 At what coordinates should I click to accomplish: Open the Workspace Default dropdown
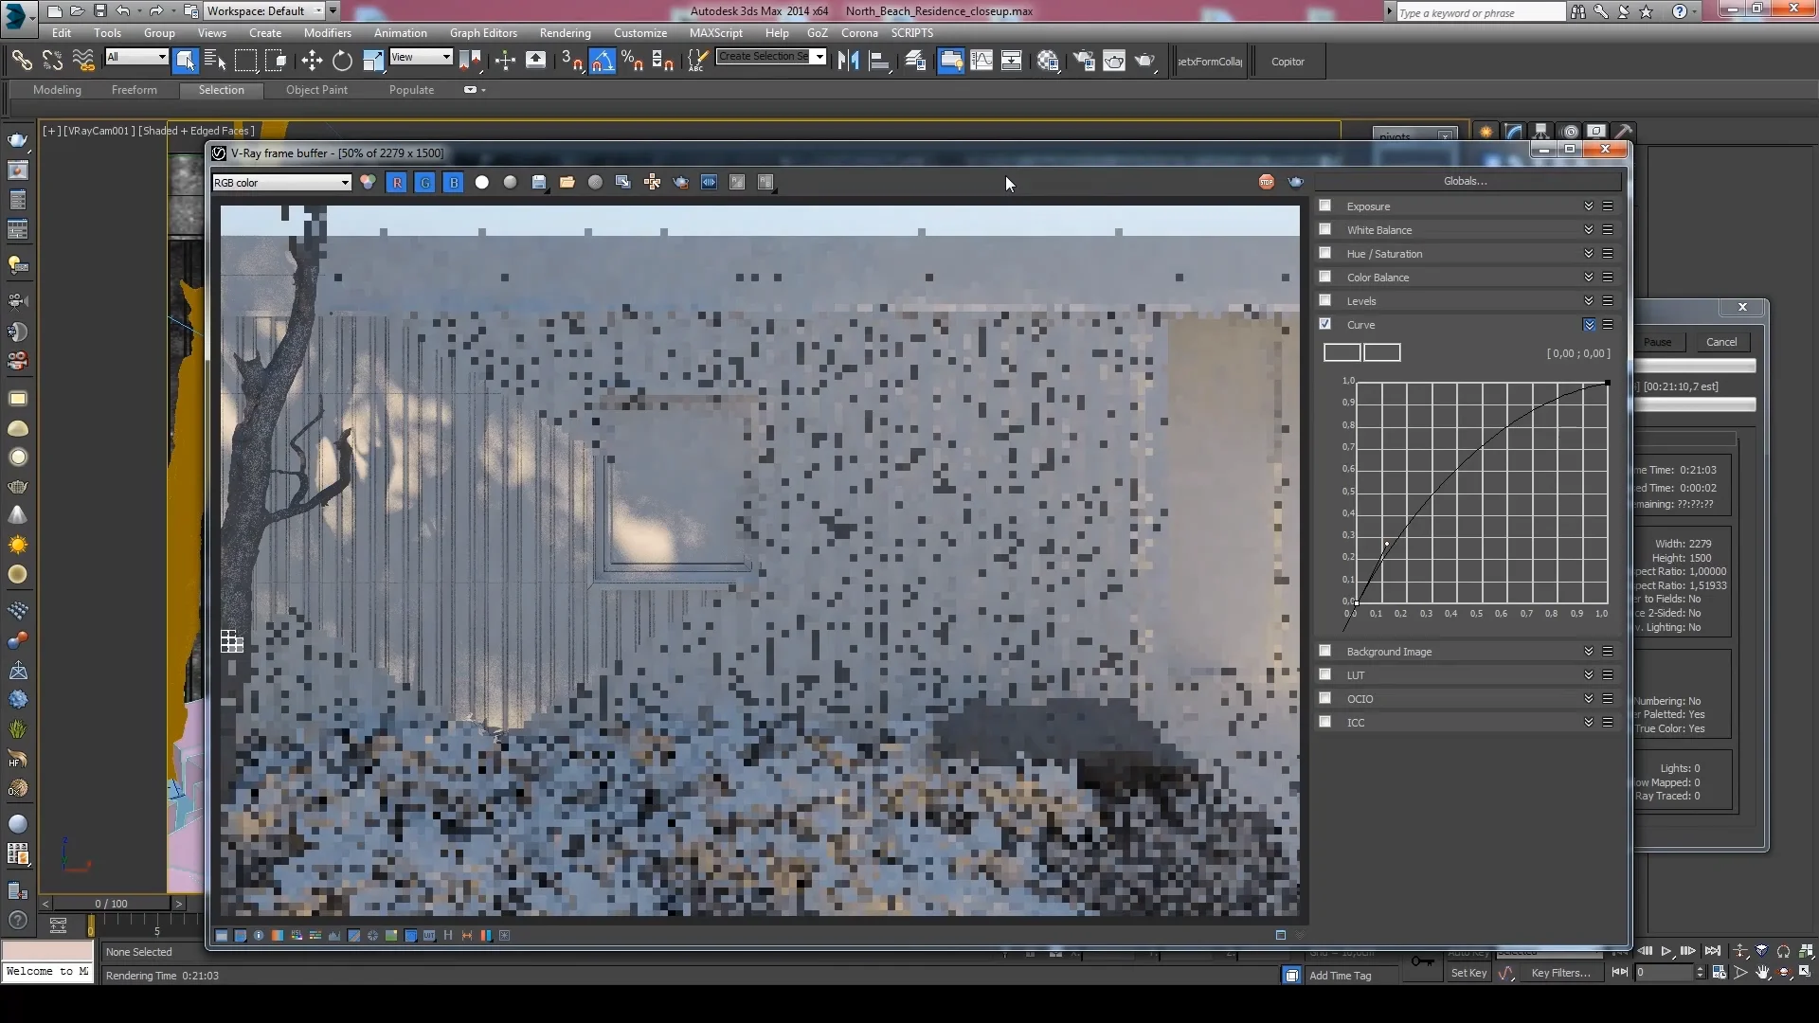[x=318, y=10]
